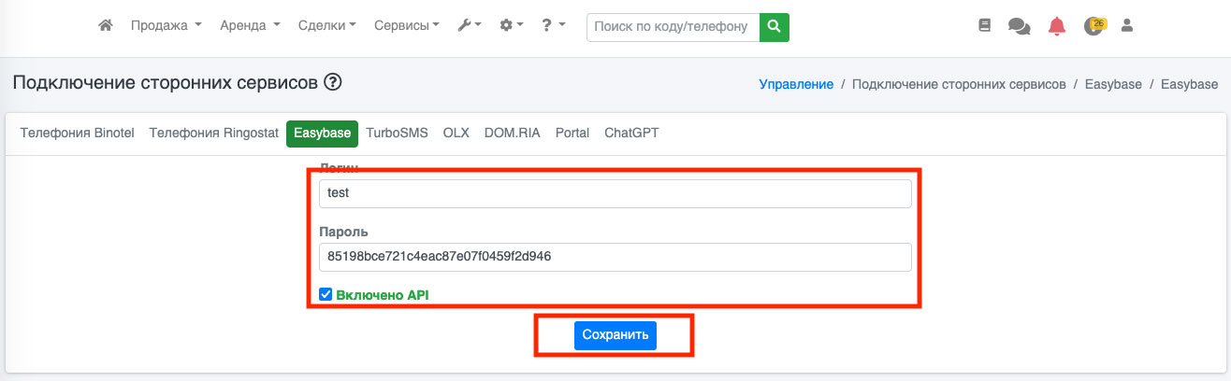Switch to the TurboSMS tab

[x=397, y=133]
